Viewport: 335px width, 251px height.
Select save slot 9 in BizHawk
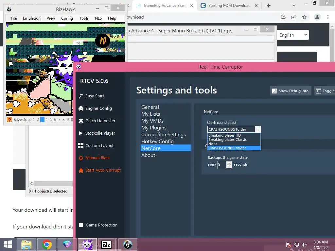[x=68, y=120]
